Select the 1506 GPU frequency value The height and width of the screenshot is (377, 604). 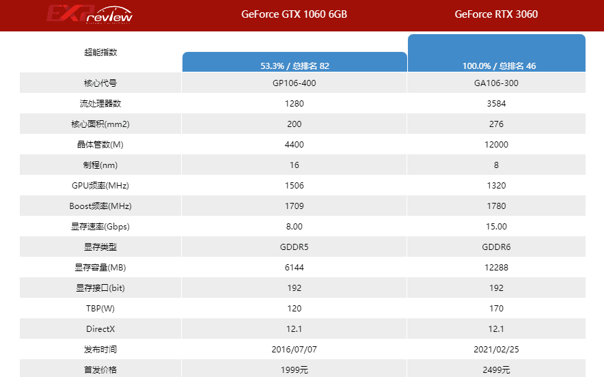(294, 185)
